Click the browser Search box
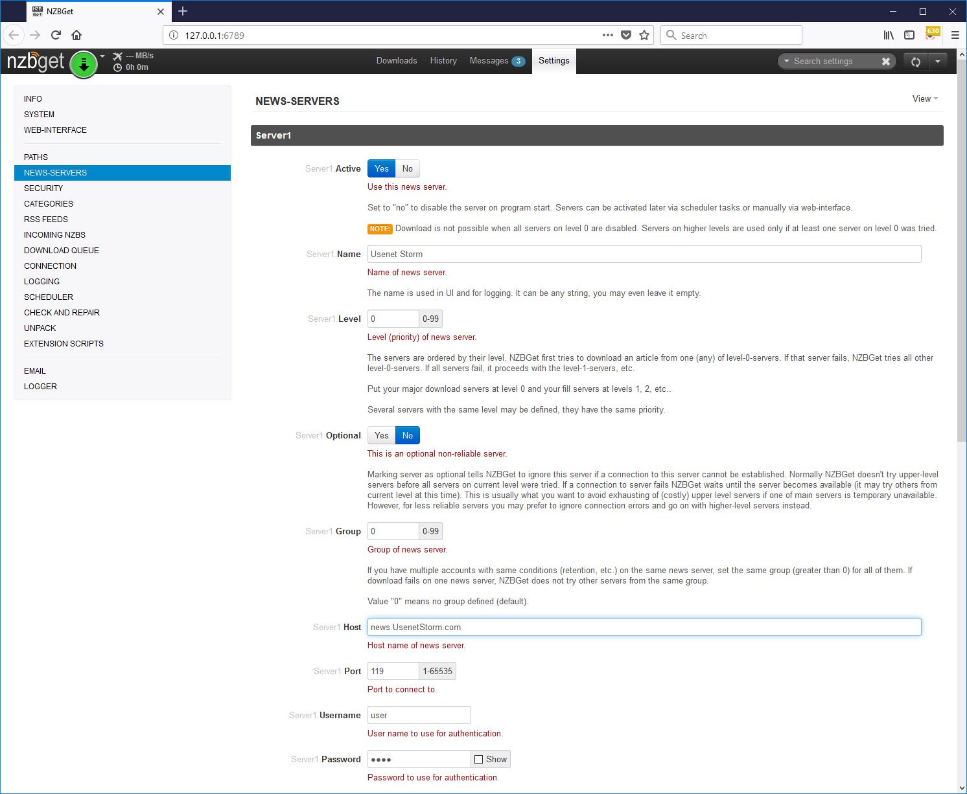This screenshot has width=967, height=794. point(731,35)
